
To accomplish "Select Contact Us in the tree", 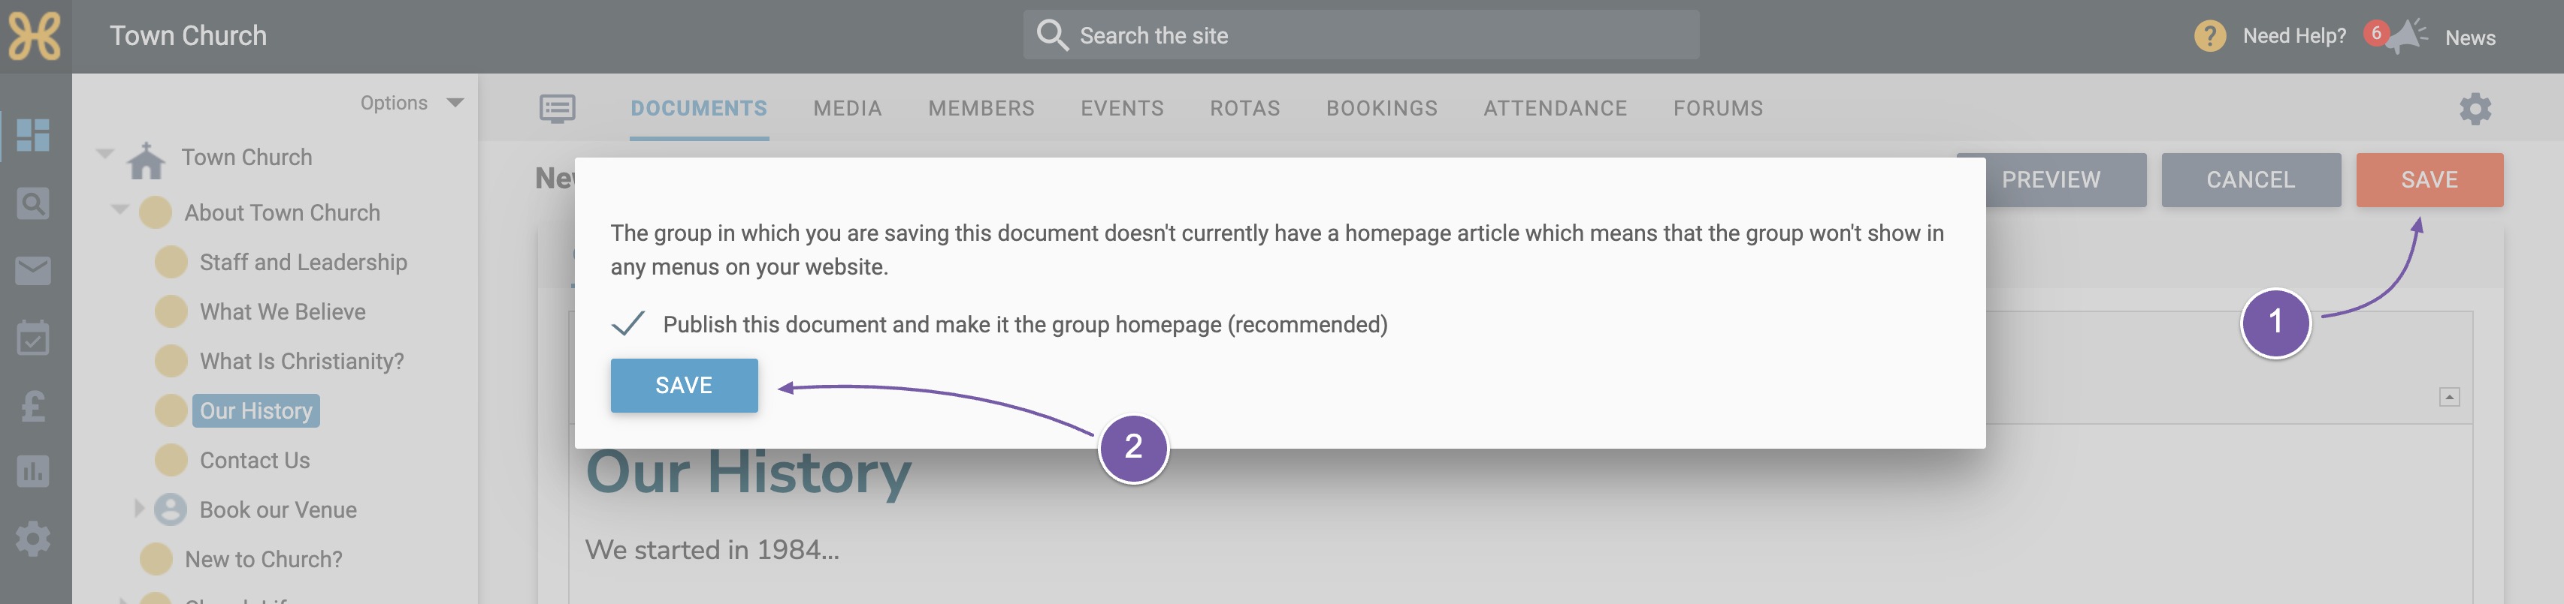I will pyautogui.click(x=255, y=460).
